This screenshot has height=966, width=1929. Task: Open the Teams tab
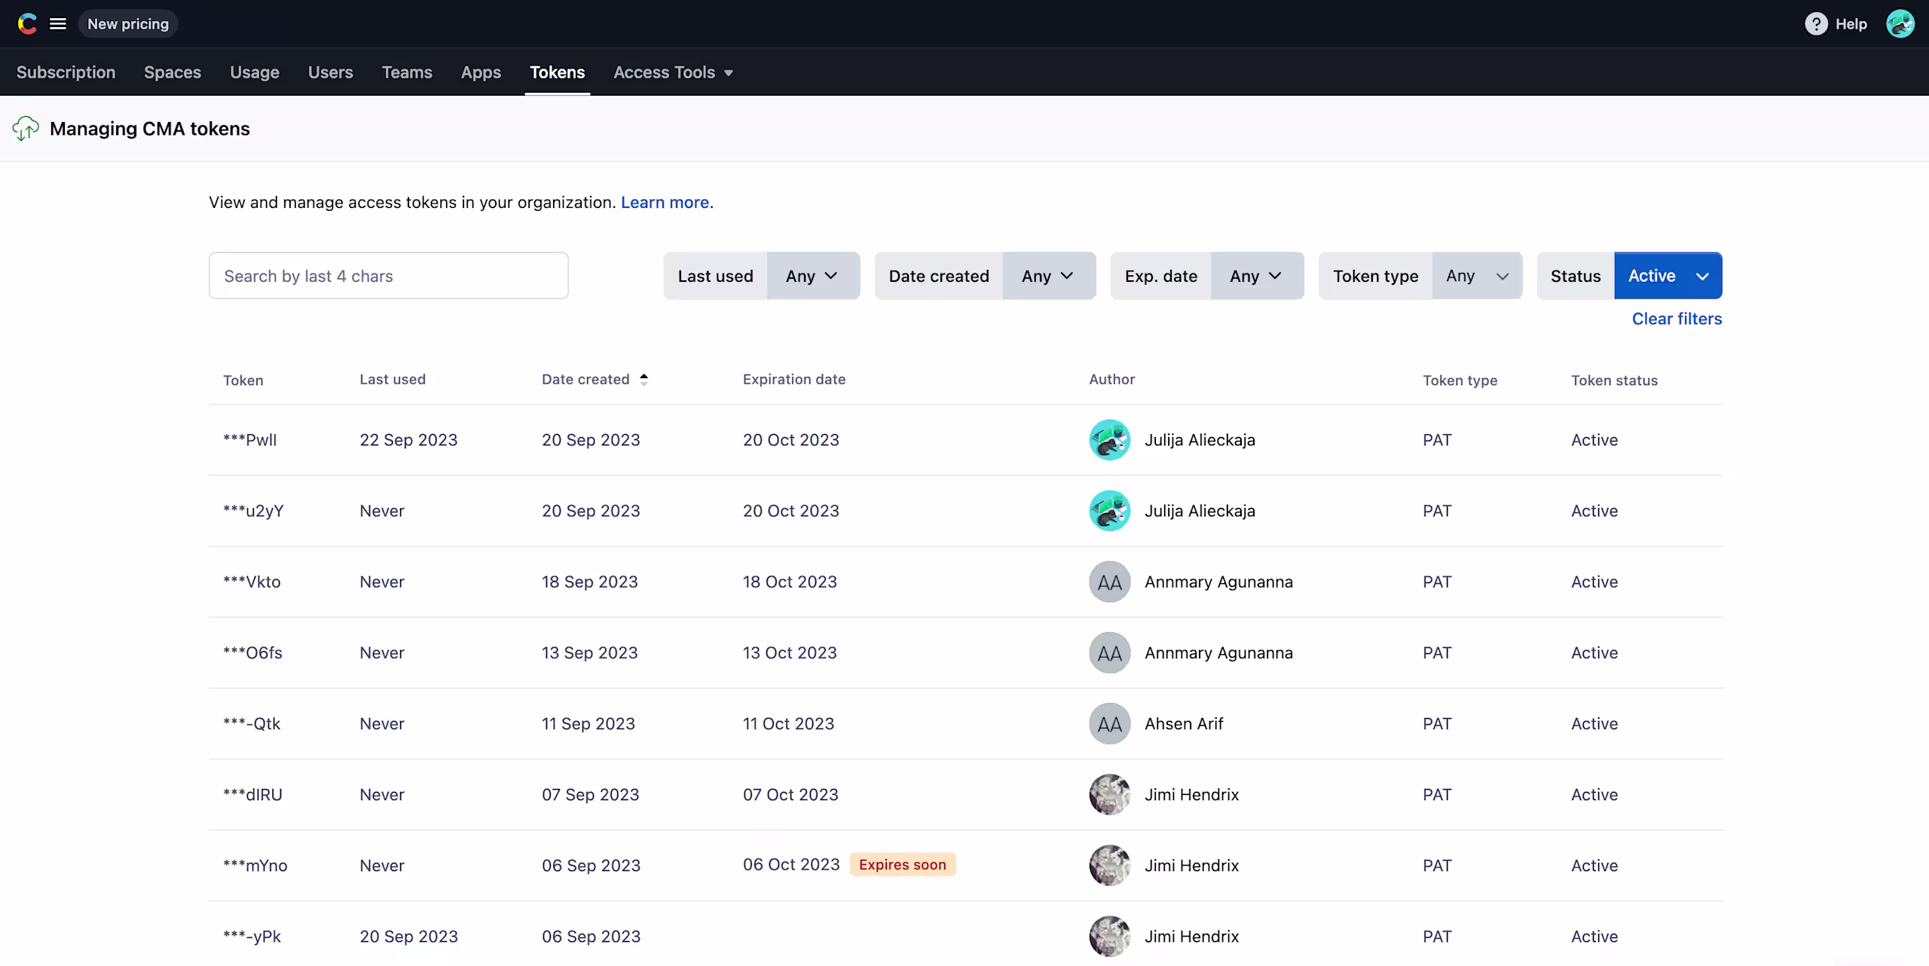407,72
